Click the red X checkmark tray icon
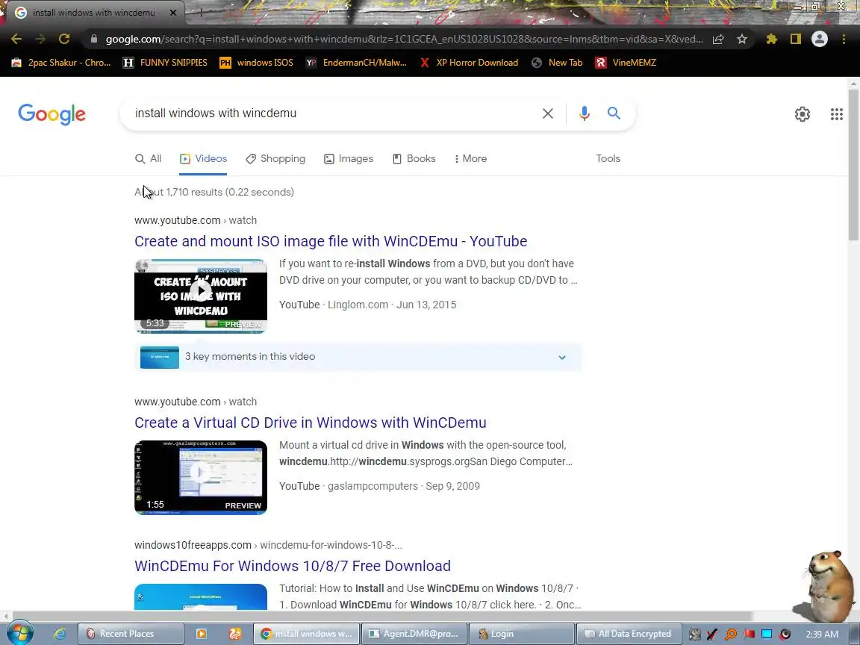Viewport: 860px width, 645px height. point(712,634)
